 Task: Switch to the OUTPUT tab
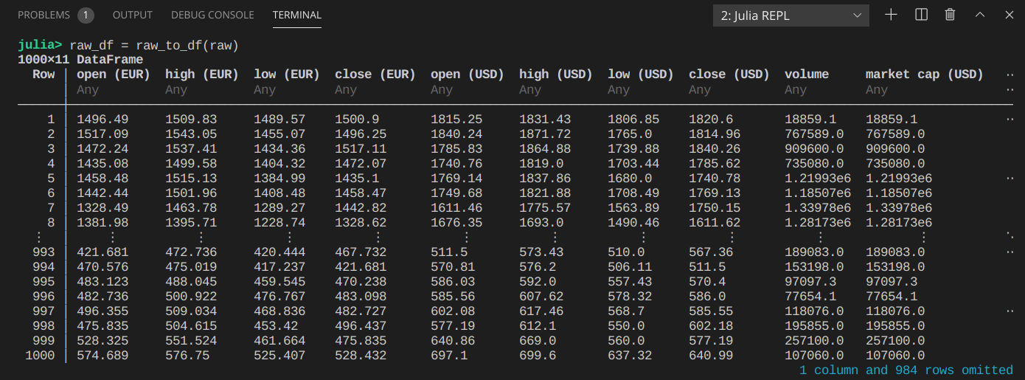coord(133,15)
